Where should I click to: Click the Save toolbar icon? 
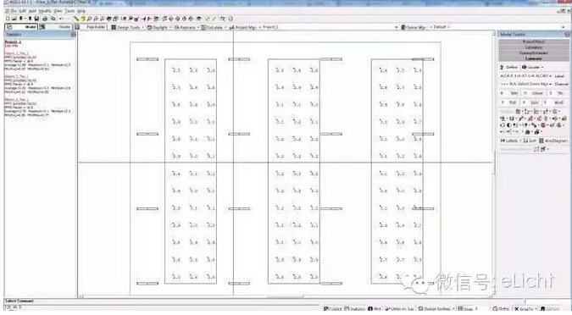click(36, 19)
